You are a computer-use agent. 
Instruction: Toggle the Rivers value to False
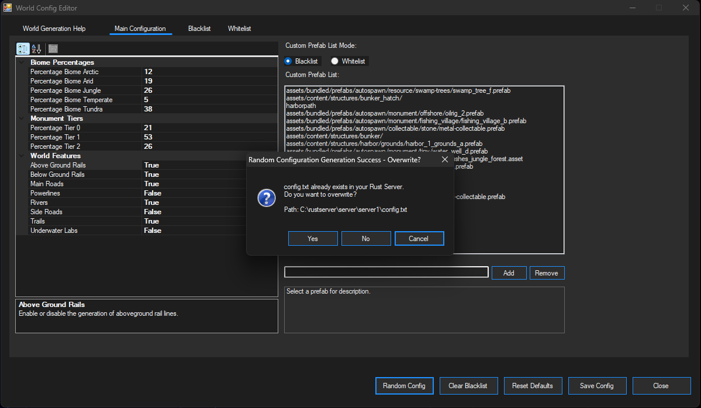(x=151, y=202)
